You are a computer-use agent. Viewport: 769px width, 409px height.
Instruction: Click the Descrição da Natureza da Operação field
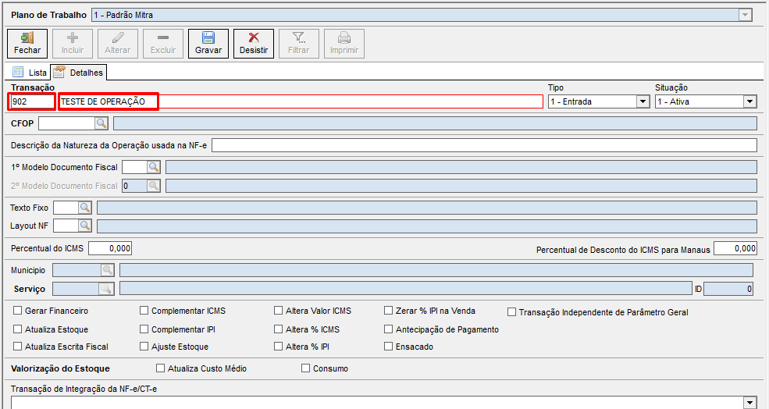coord(484,145)
